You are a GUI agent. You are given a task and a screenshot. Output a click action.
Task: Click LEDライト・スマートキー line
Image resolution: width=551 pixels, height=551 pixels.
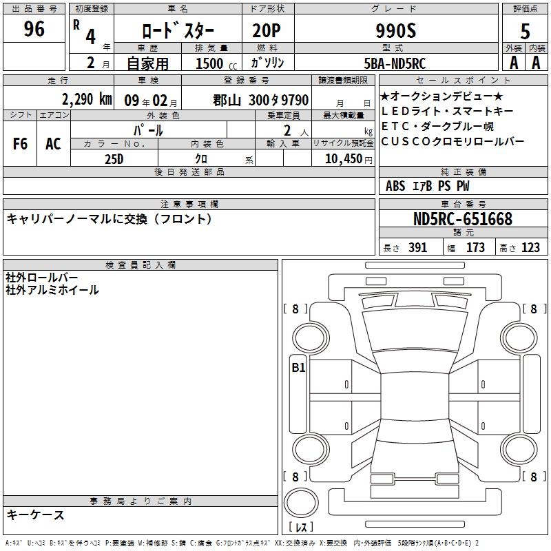point(447,112)
